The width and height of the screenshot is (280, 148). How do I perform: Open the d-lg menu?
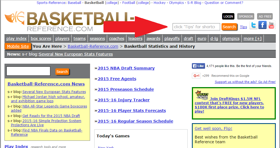[x=214, y=39]
